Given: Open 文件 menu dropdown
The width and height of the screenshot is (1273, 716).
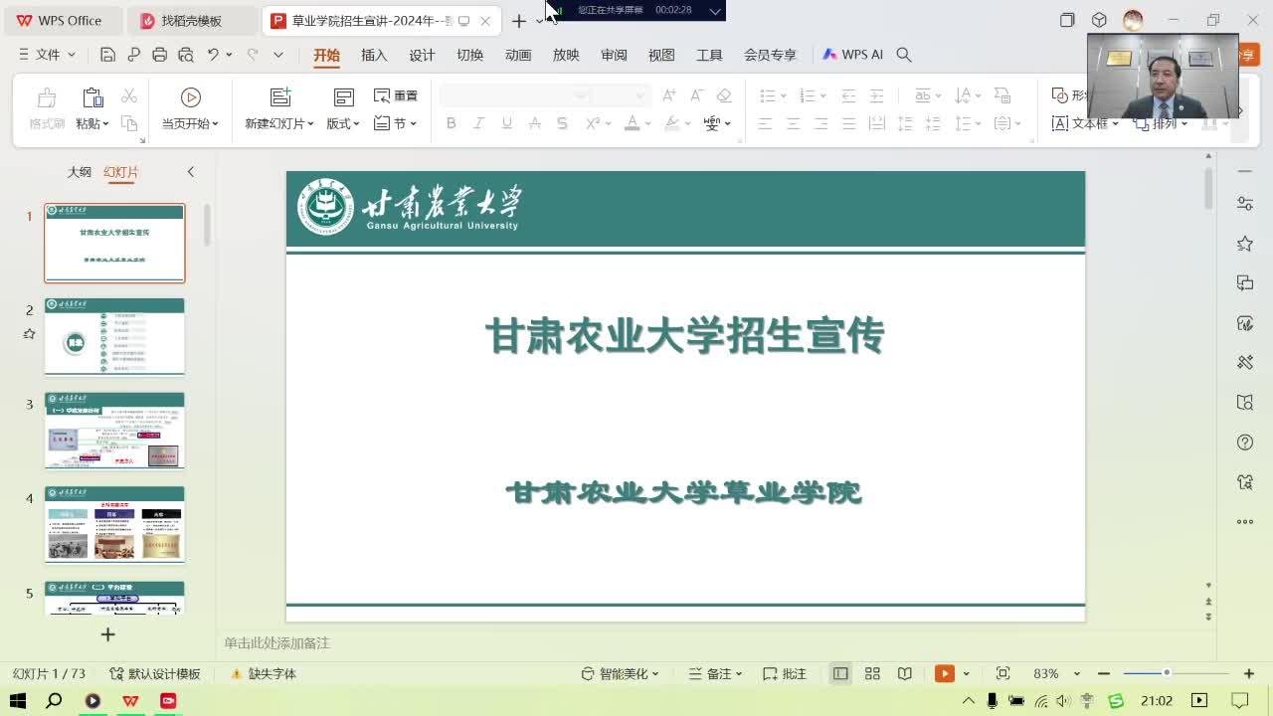Looking at the screenshot, I should [48, 55].
